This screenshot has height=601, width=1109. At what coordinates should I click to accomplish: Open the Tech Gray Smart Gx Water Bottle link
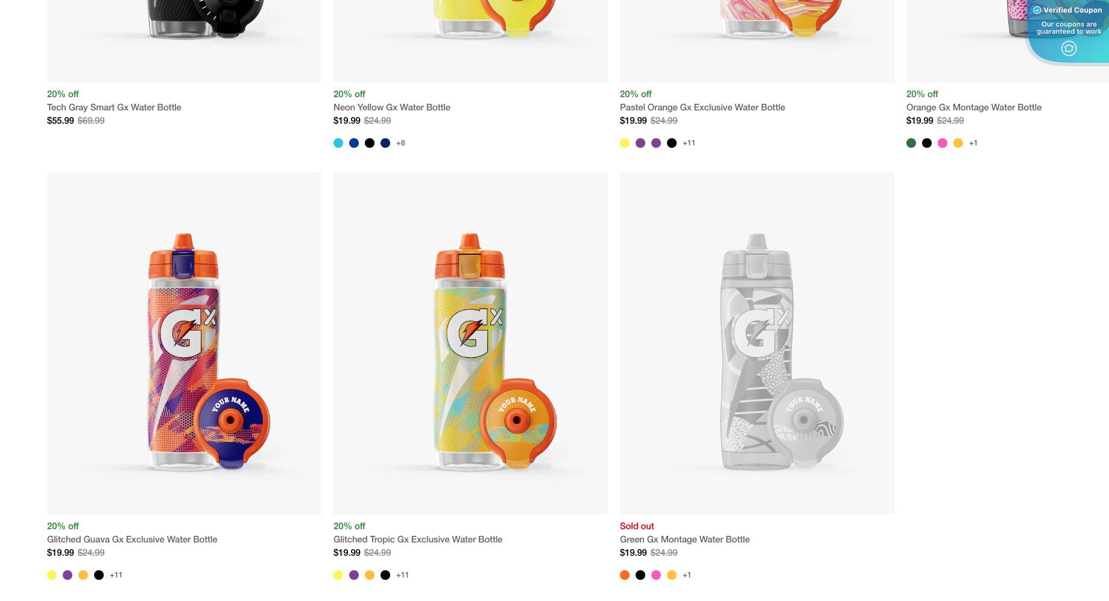tap(114, 107)
